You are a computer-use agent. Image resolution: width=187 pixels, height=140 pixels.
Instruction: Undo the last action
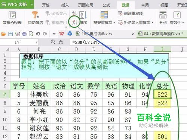38,34
